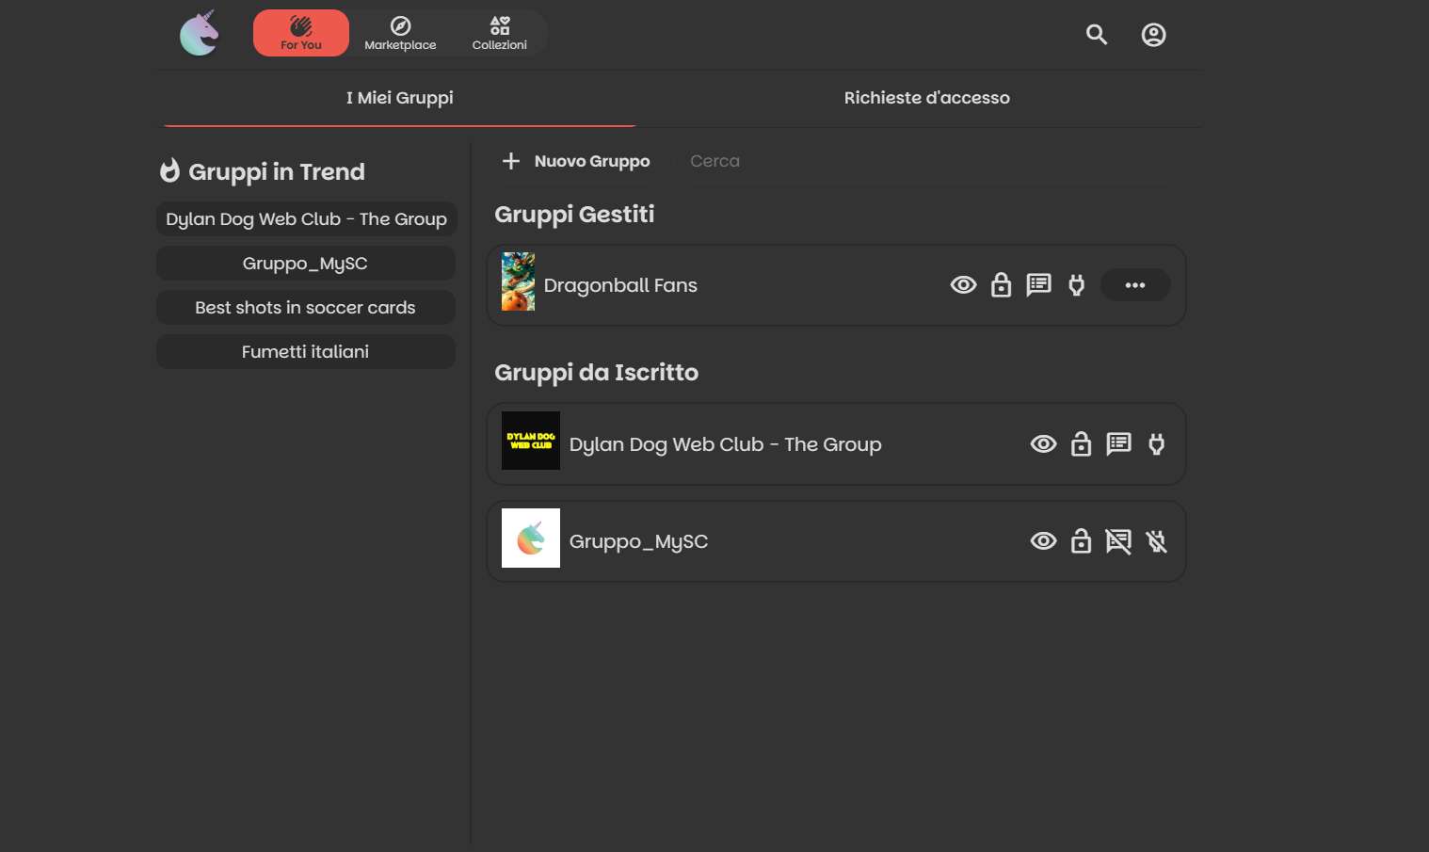Open trending group Fumetti italiani
This screenshot has height=852, width=1429.
click(x=306, y=352)
